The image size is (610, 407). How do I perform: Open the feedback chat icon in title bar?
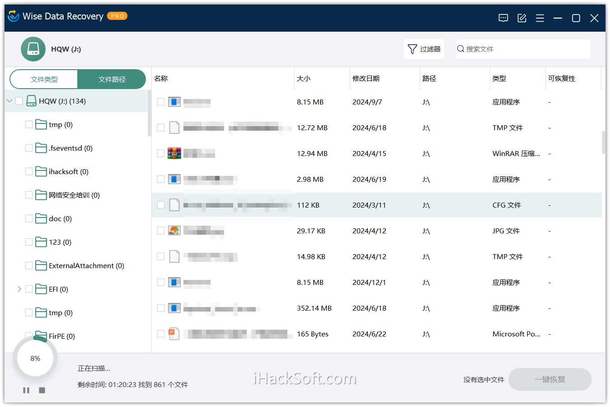pos(503,18)
